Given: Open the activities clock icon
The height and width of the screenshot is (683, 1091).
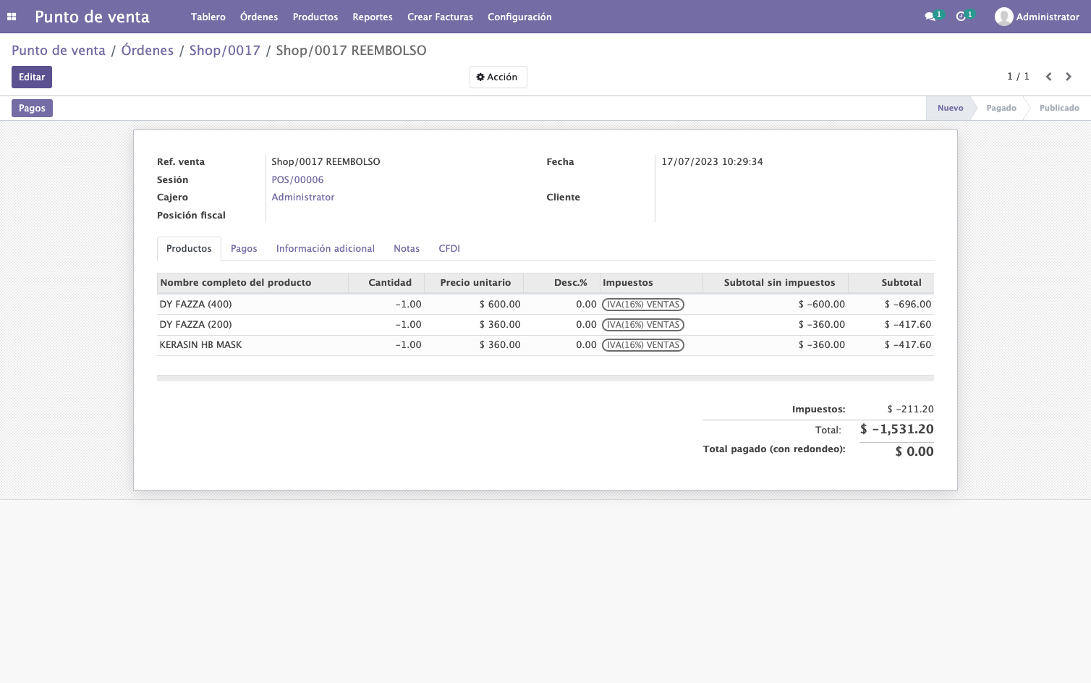Looking at the screenshot, I should [x=961, y=17].
